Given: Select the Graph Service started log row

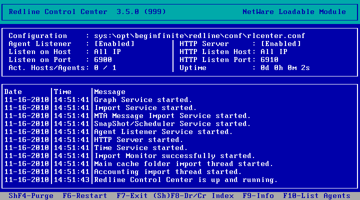Looking at the screenshot, I should (x=98, y=100).
